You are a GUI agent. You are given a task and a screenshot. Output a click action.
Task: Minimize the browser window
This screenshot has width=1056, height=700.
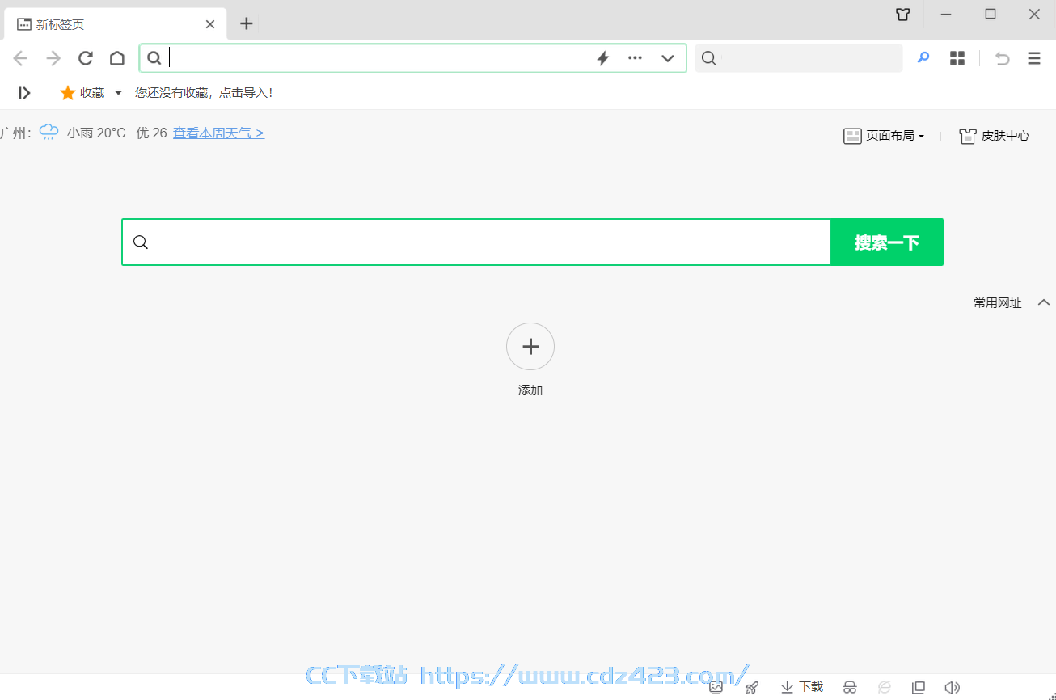click(x=946, y=15)
